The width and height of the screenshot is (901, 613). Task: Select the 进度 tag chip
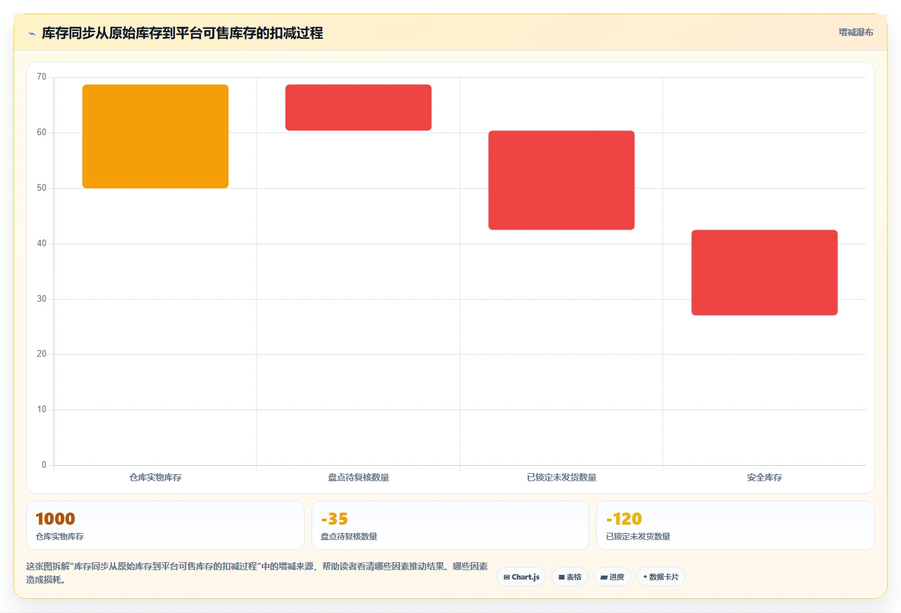pyautogui.click(x=612, y=577)
